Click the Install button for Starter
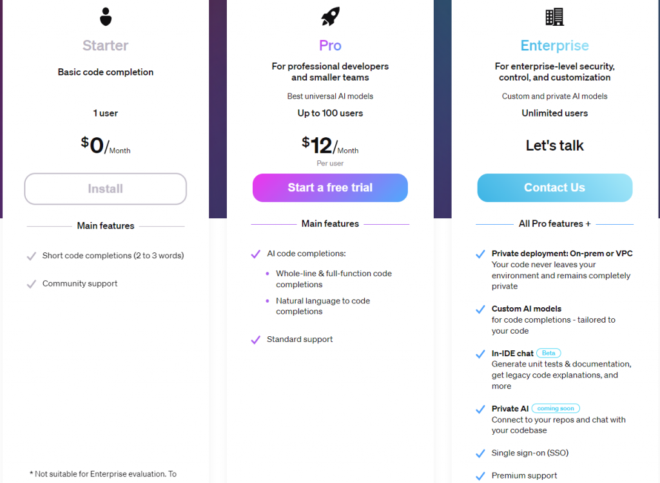The width and height of the screenshot is (660, 483). [x=106, y=189]
